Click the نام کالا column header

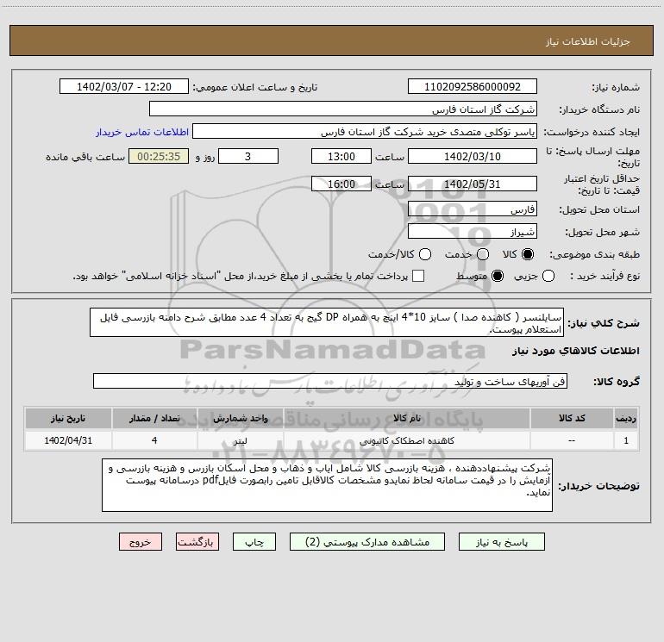(x=406, y=419)
